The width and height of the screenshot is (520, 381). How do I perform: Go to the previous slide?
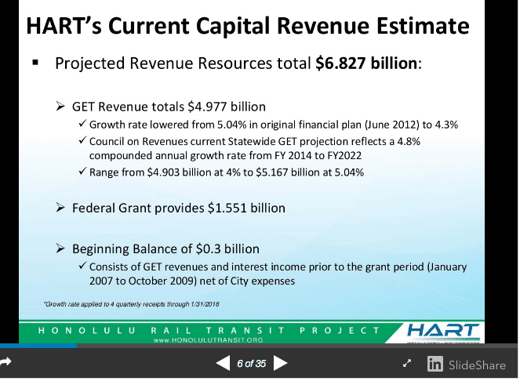(x=223, y=363)
